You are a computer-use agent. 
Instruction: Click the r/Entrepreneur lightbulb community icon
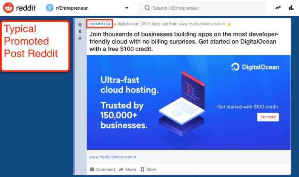point(50,8)
